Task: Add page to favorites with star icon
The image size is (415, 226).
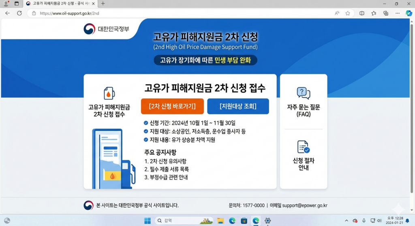Action: click(x=348, y=13)
